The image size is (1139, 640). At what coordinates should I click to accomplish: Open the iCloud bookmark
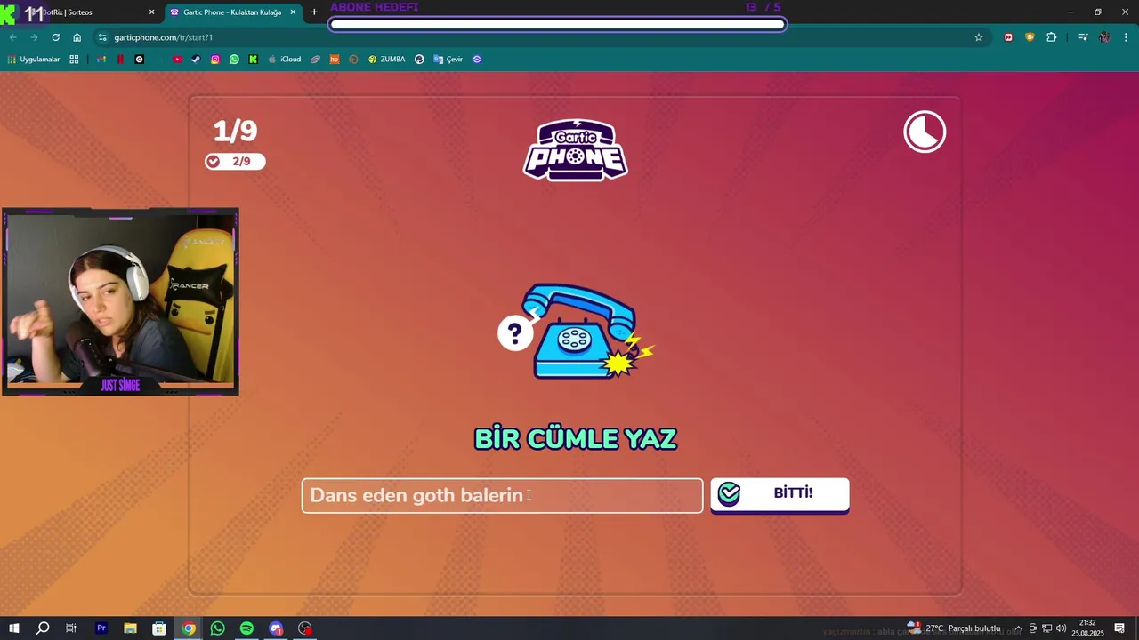point(285,60)
